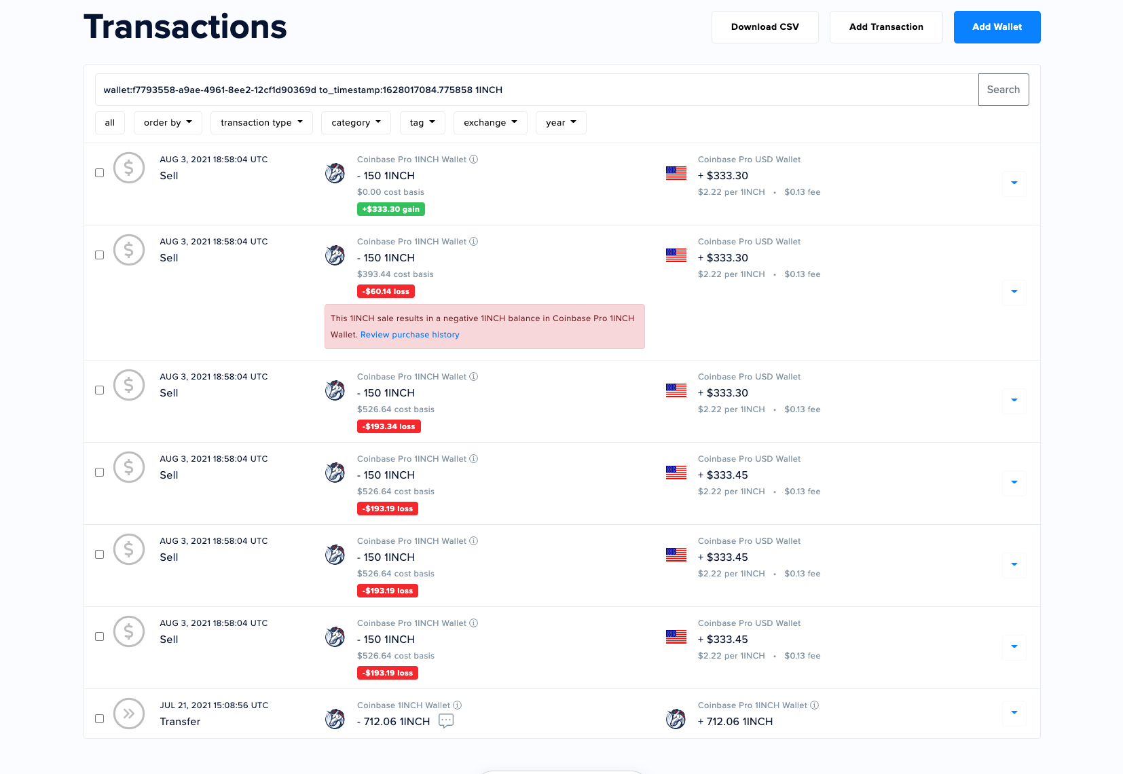Open the comment bubble on the transfer row
Viewport: 1123px width, 774px height.
(446, 721)
